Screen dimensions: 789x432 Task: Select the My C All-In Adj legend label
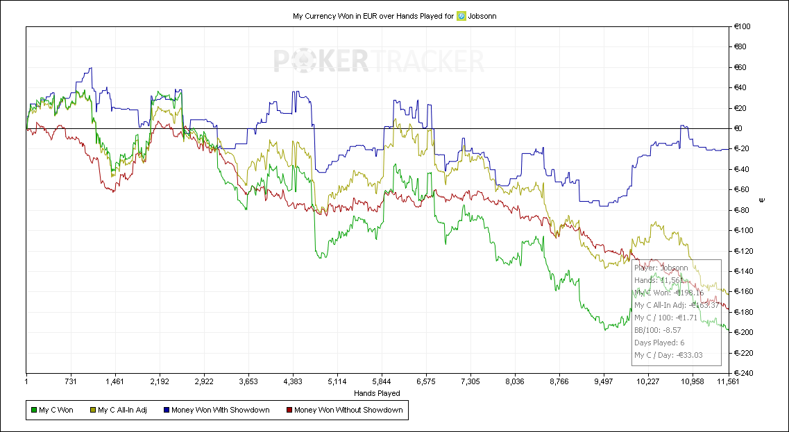point(122,411)
